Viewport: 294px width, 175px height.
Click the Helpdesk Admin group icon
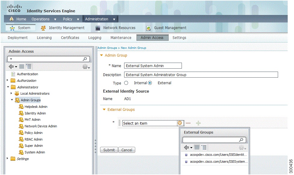click(21, 107)
